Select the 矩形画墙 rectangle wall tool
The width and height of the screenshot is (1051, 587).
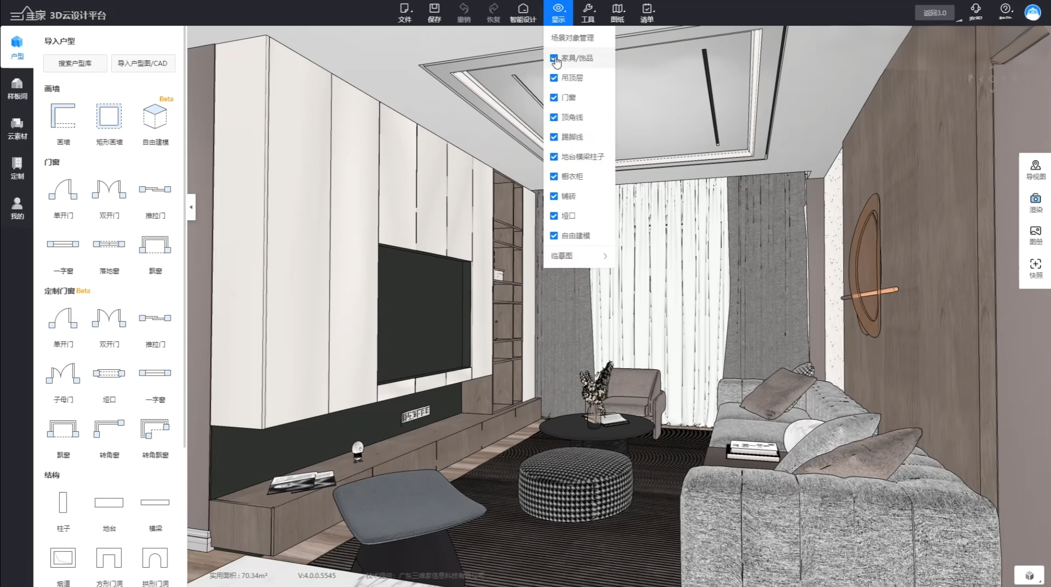pos(109,116)
